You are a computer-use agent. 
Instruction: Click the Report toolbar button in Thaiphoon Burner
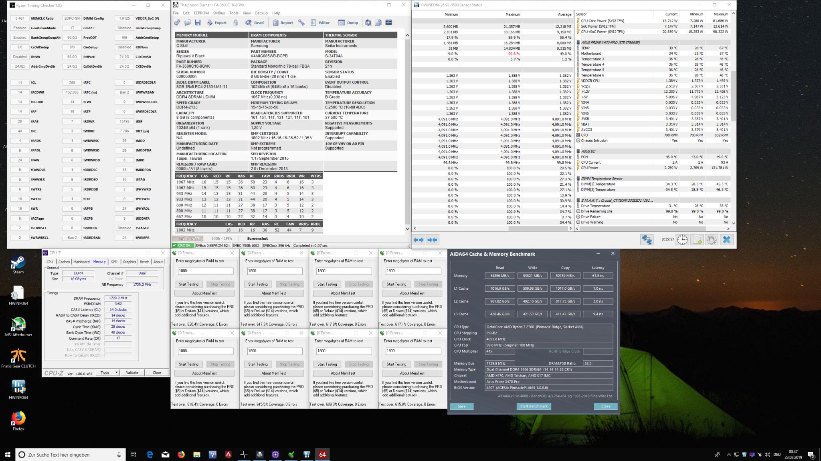pos(283,23)
